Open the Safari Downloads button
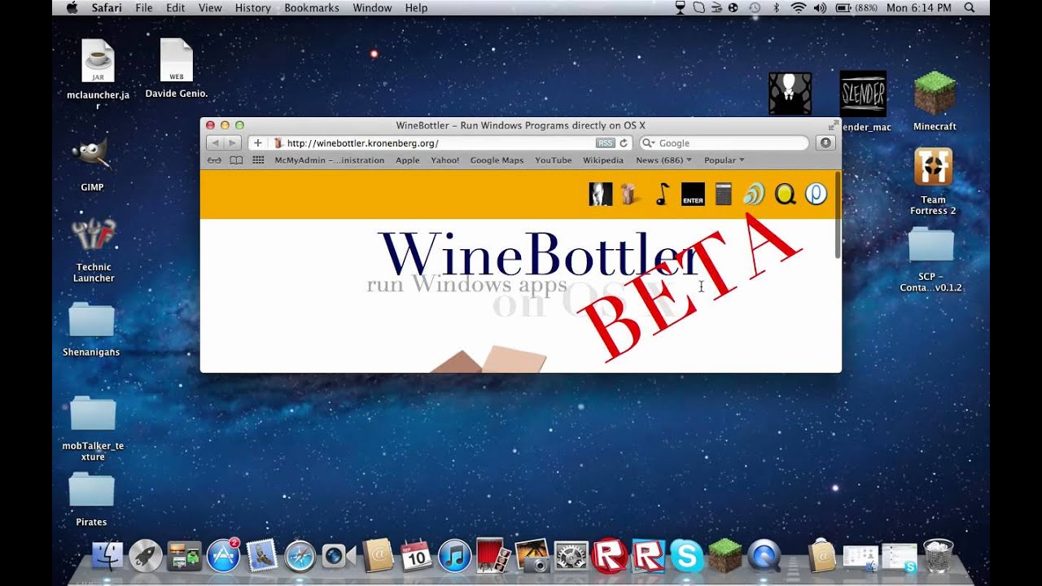The width and height of the screenshot is (1042, 586). (x=825, y=143)
